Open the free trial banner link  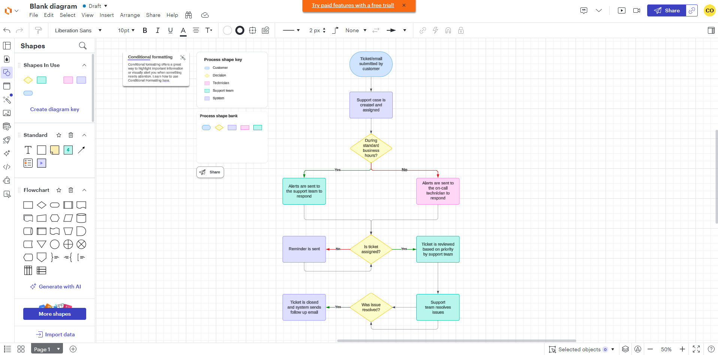pyautogui.click(x=353, y=5)
